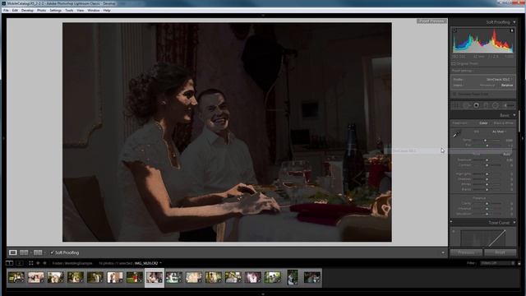Adjust the Temp slider handle
Viewport: 526px width, 296px height.
pos(485,141)
